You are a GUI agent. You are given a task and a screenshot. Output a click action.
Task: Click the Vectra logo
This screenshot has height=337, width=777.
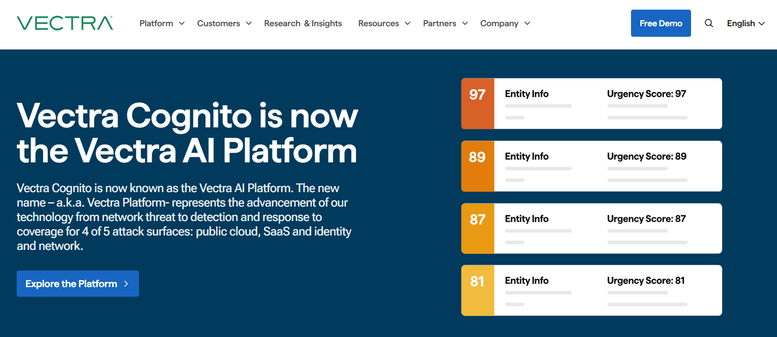tap(65, 23)
